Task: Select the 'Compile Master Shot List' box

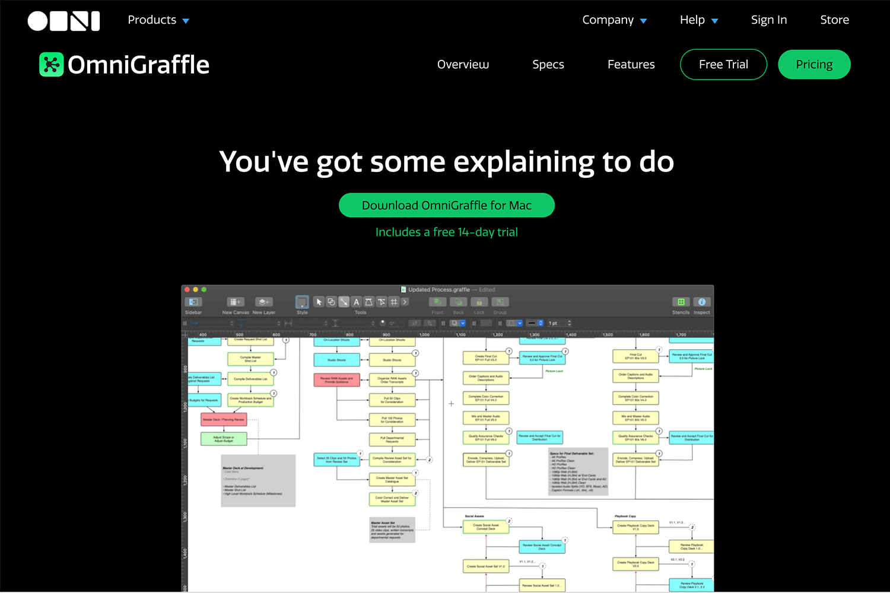Action: coord(250,359)
